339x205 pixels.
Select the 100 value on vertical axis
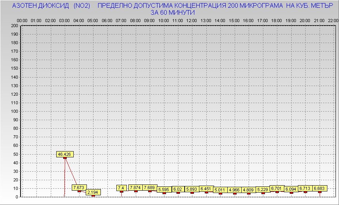click(14, 111)
